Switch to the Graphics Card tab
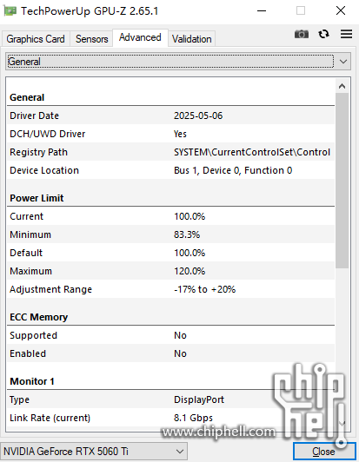This screenshot has height=462, width=359. [x=36, y=39]
